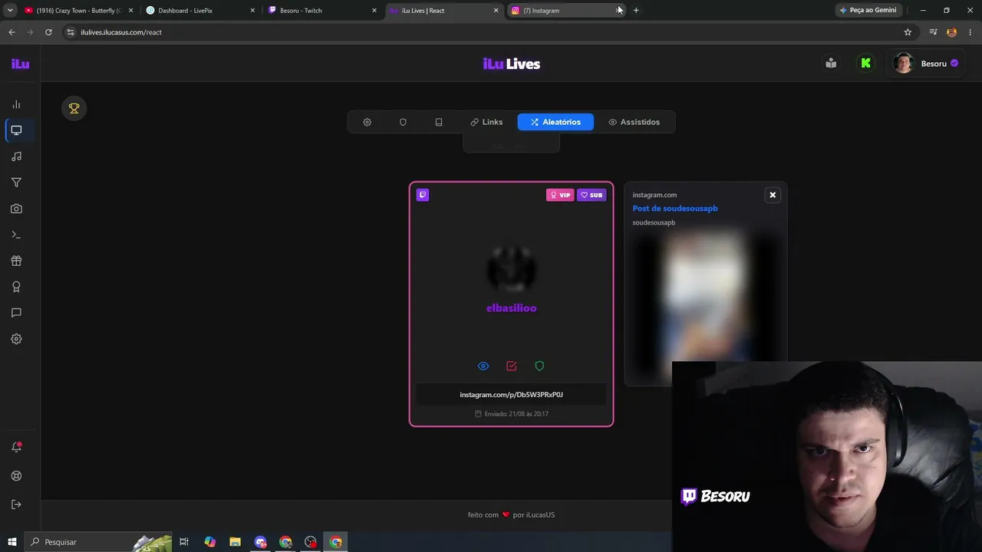Click the iLu Lives header logo
This screenshot has width=982, height=552.
click(512, 64)
